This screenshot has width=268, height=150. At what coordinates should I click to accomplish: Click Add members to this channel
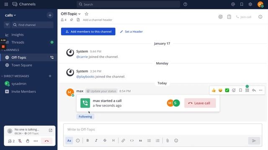pyautogui.click(x=88, y=32)
